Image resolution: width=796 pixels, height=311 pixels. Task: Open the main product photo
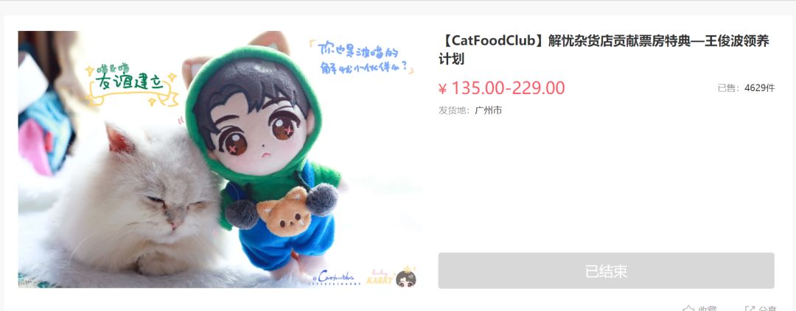220,159
